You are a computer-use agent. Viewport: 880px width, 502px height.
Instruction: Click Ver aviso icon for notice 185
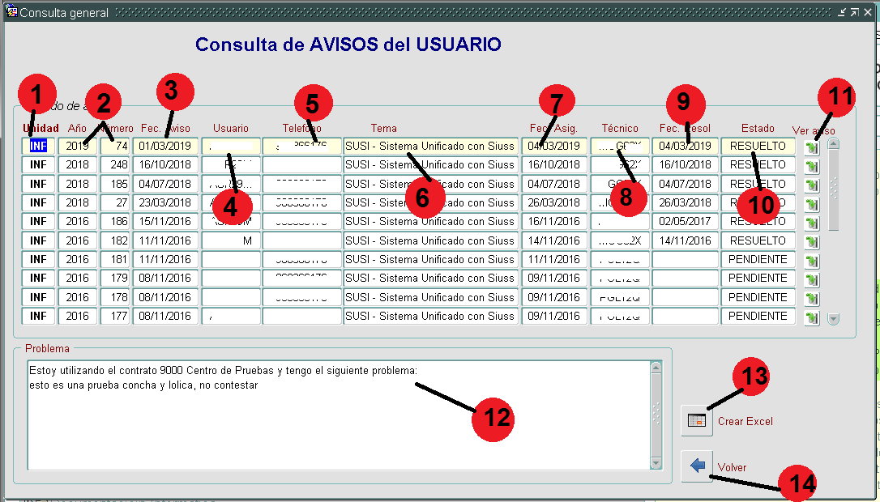coord(812,185)
